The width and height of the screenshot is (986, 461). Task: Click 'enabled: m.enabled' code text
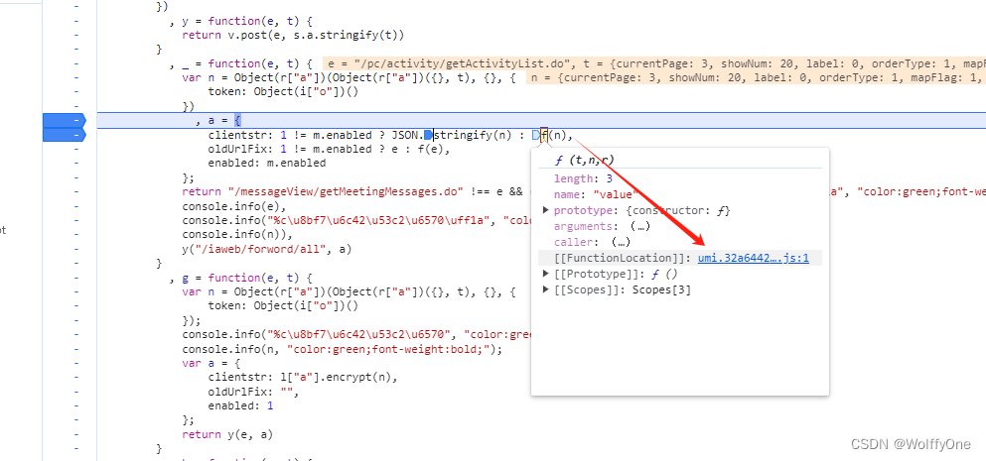point(267,163)
